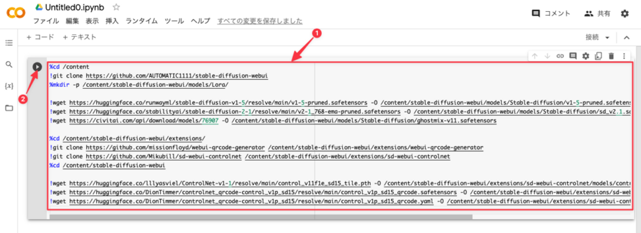Open the ファイル menu
Screen dimensions: 641x233
[x=46, y=21]
